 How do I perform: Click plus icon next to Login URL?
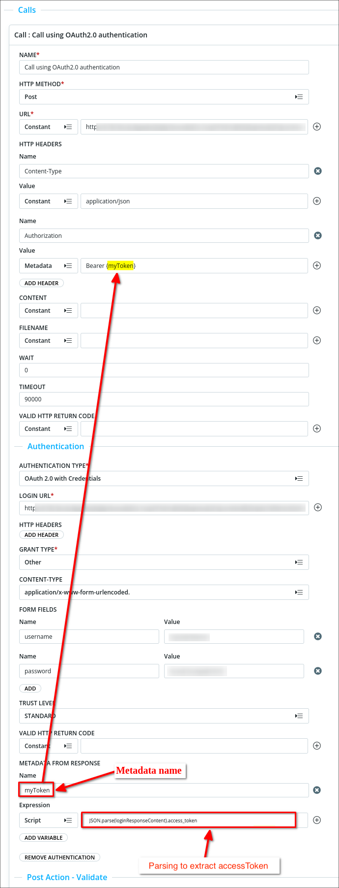pos(318,507)
